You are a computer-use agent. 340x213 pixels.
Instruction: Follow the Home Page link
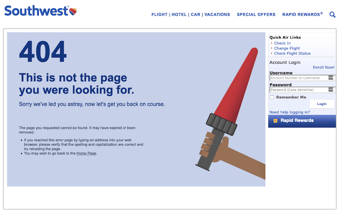pyautogui.click(x=86, y=153)
